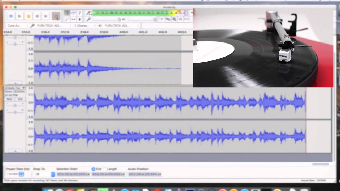Click the Copy toolbar icon
The width and height of the screenshot is (340, 191).
coord(168,19)
